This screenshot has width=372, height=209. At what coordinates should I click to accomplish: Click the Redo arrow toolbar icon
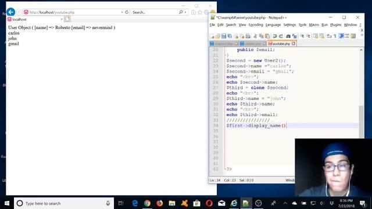pyautogui.click(x=281, y=36)
